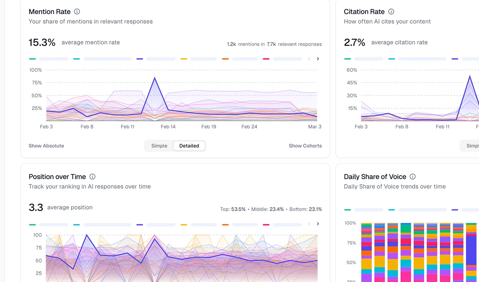The image size is (479, 282).
Task: Click left chevron in Position over Time legend
Action: [309, 224]
